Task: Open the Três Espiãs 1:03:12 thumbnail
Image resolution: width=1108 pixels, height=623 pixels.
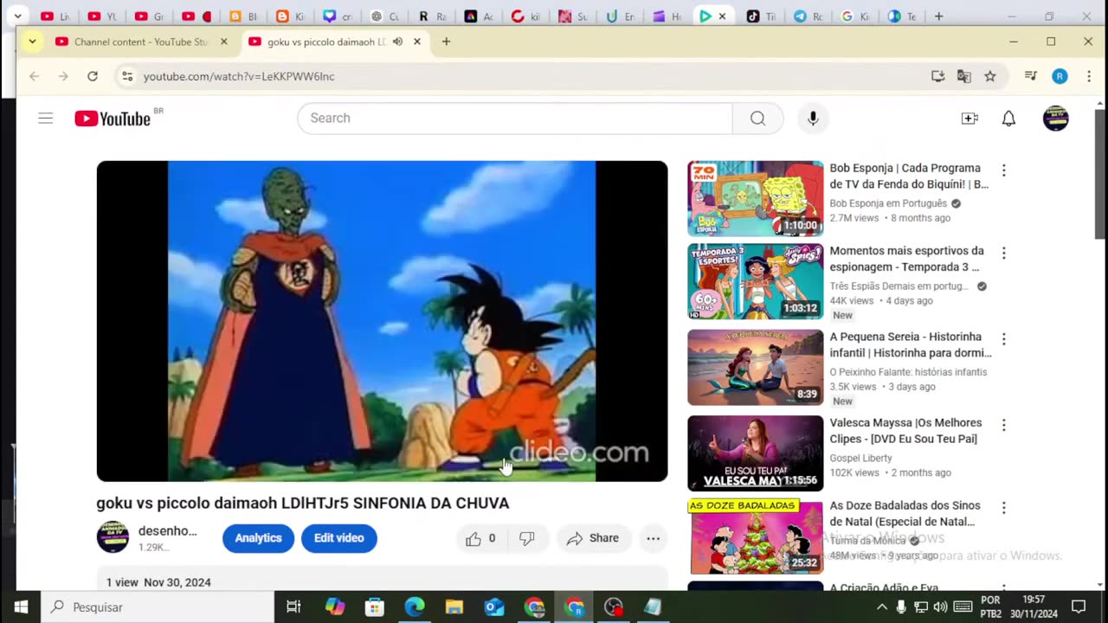Action: [756, 281]
